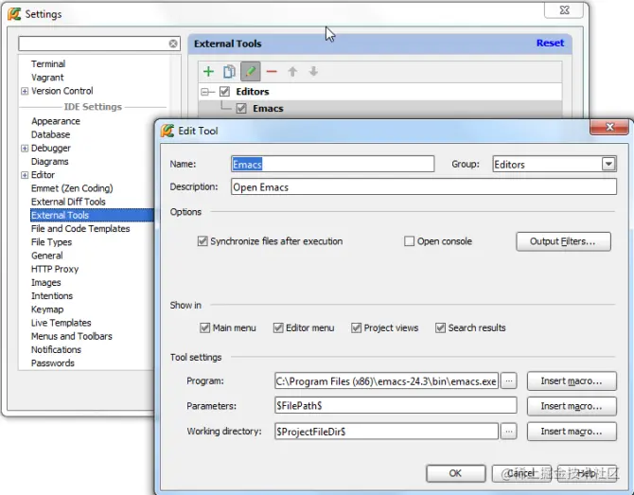This screenshot has height=495, width=634.
Task: Select Vagrant in settings list
Action: click(47, 78)
